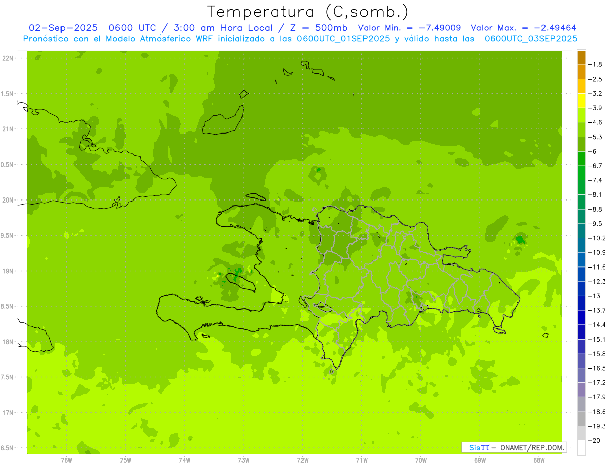Click '3:00 am Hora Local' text
Image resolution: width=605 pixels, height=467 pixels.
pos(224,28)
